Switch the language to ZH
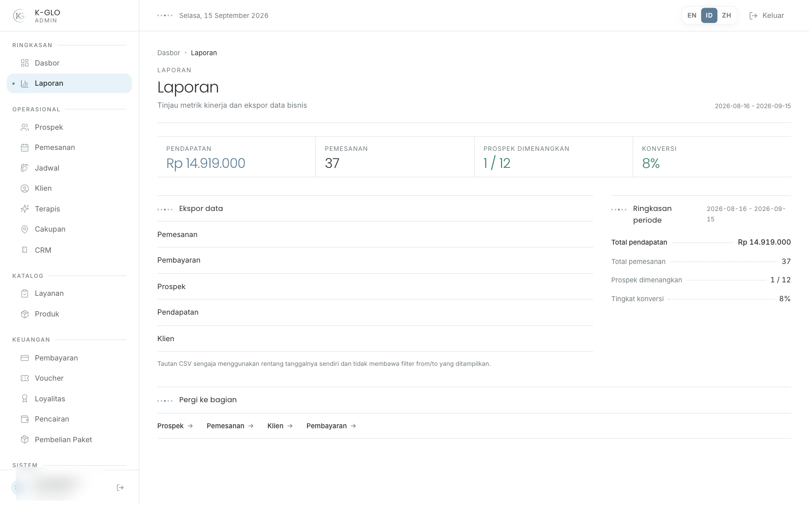Viewport: 809px width, 505px height. [726, 15]
